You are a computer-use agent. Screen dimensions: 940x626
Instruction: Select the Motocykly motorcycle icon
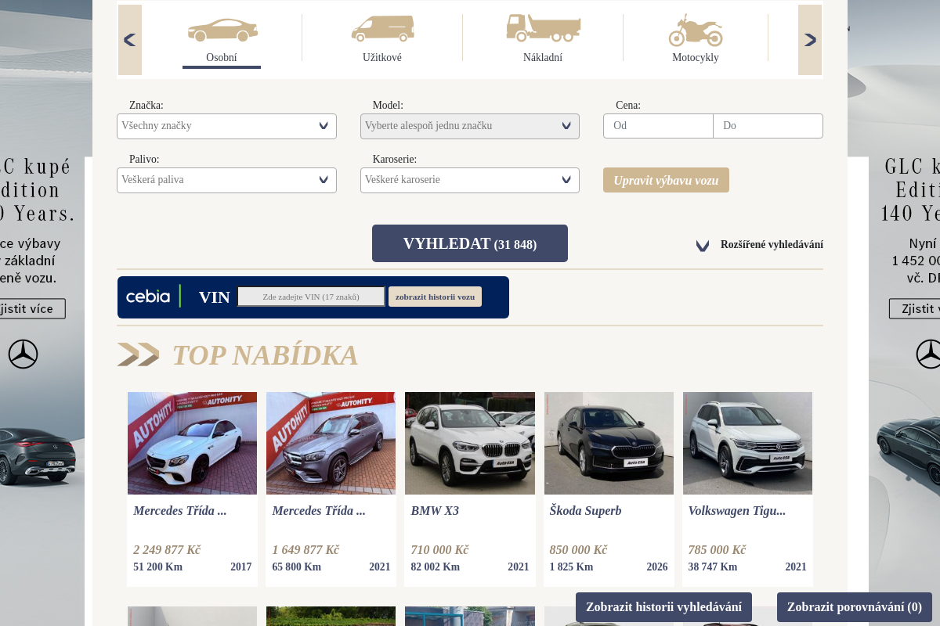696,30
